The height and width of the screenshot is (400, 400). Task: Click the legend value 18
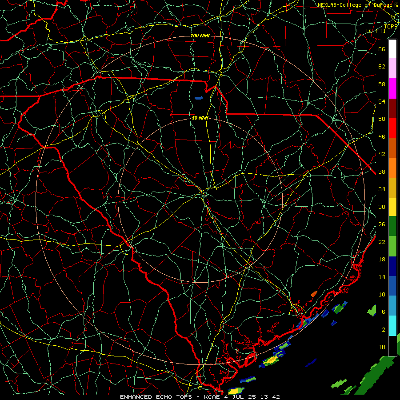point(382,260)
